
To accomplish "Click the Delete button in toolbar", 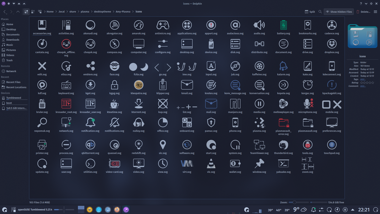I will click(x=363, y=12).
